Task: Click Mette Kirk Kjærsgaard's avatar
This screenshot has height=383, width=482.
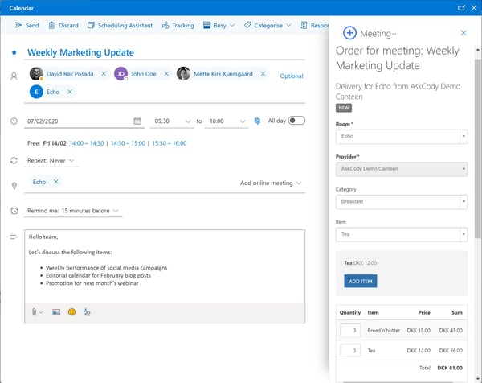Action: click(x=183, y=74)
